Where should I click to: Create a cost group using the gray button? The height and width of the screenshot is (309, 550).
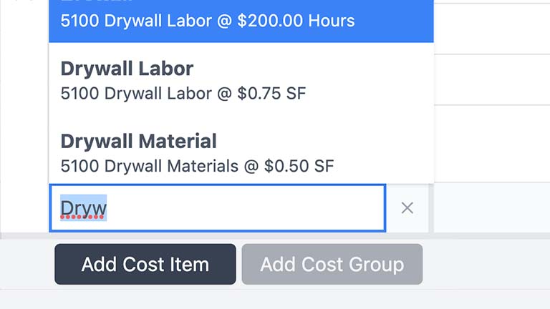coord(332,264)
